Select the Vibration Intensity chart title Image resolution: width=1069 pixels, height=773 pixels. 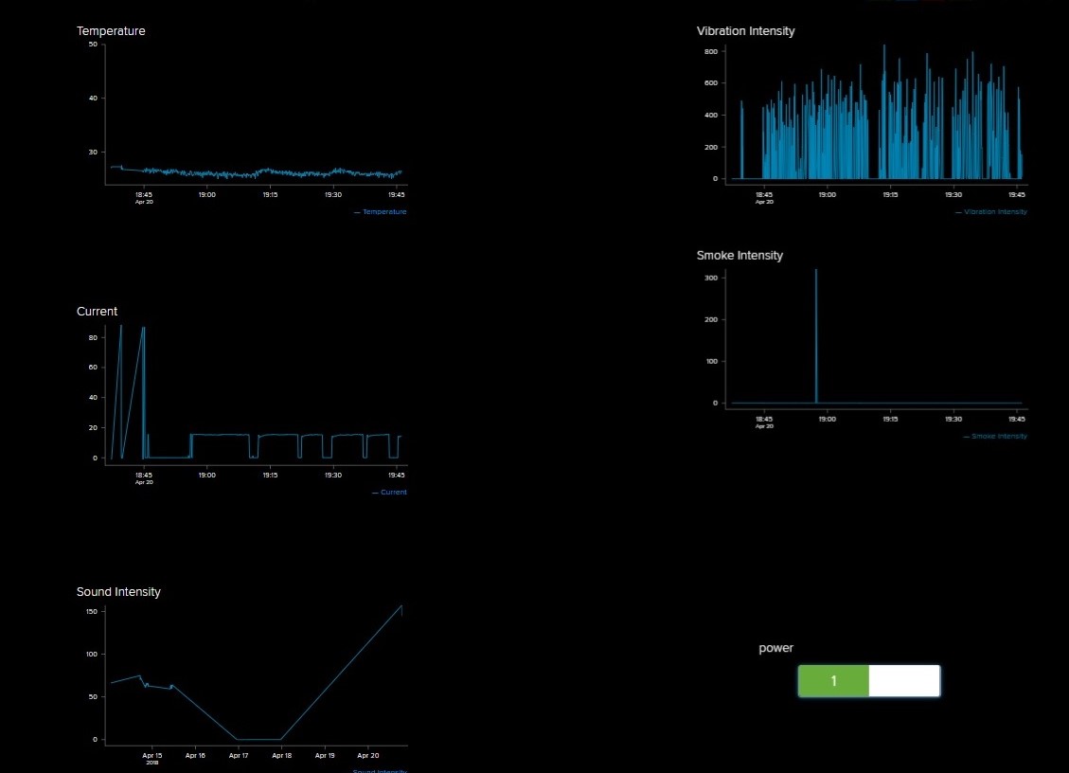click(x=745, y=30)
